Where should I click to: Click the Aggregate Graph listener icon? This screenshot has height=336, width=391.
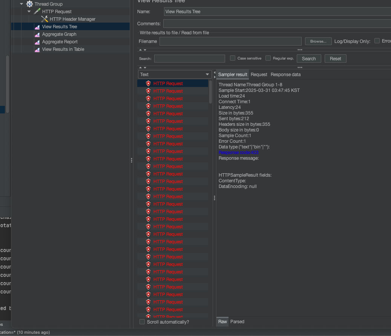click(37, 34)
